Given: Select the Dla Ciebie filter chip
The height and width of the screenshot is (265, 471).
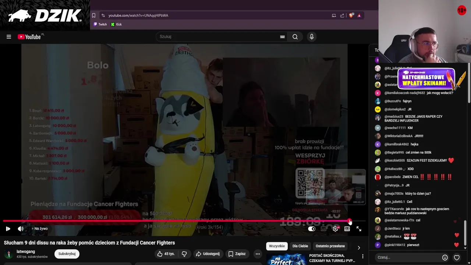Looking at the screenshot, I should [x=300, y=246].
